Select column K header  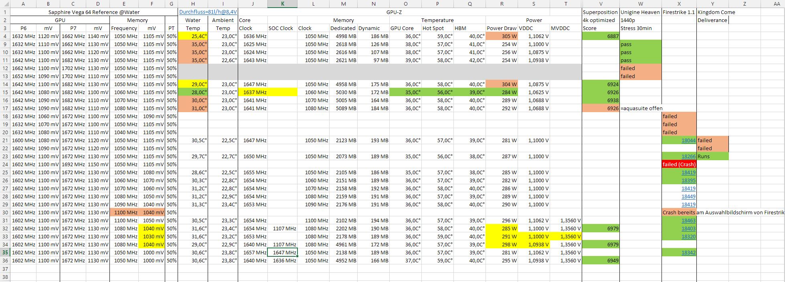pyautogui.click(x=283, y=4)
